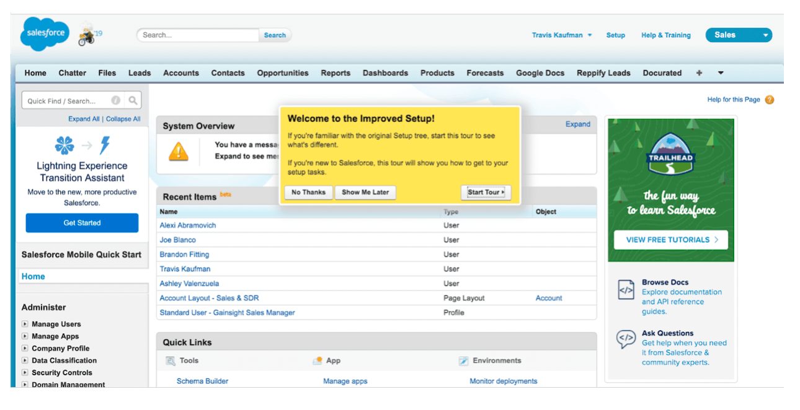The height and width of the screenshot is (410, 800).
Task: Open the Chatter tab
Action: (x=73, y=73)
